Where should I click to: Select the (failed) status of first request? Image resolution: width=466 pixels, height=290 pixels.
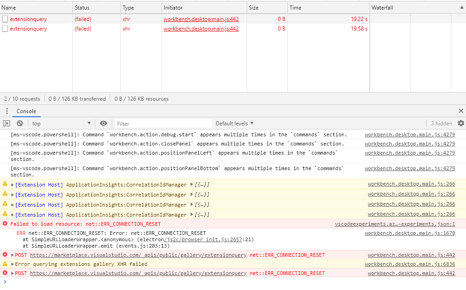point(83,19)
